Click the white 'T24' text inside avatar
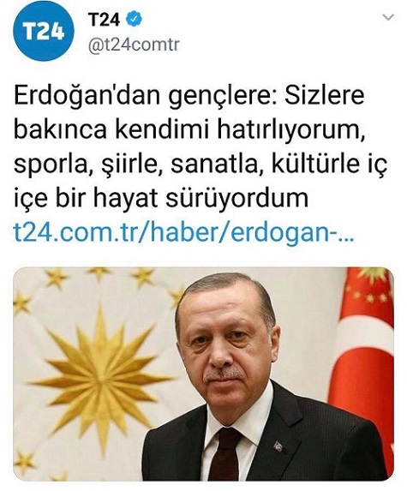This screenshot has width=407, height=491. (x=44, y=32)
